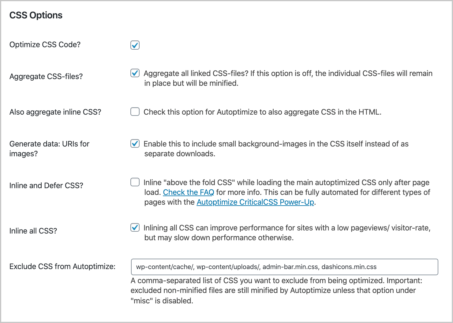Disable Aggregate CSS-files option
453x323 pixels.
tap(135, 73)
